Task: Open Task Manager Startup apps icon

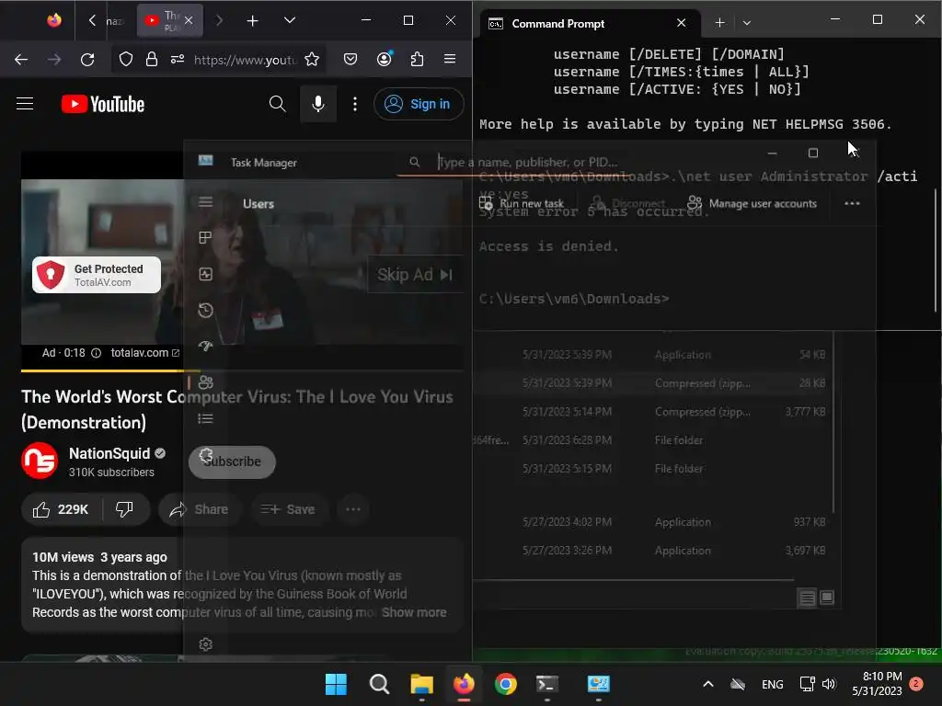Action: coord(205,347)
